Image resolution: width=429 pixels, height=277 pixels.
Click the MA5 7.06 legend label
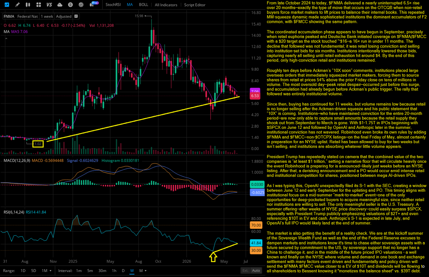19,32
